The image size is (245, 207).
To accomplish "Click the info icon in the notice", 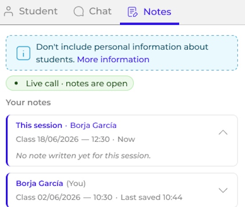I will [x=23, y=53].
